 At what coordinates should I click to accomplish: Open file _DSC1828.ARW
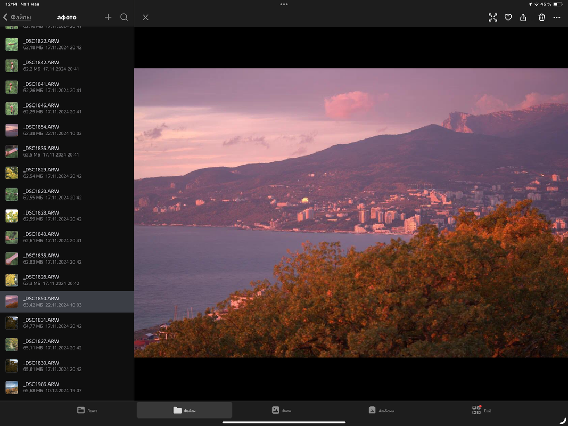click(x=67, y=216)
